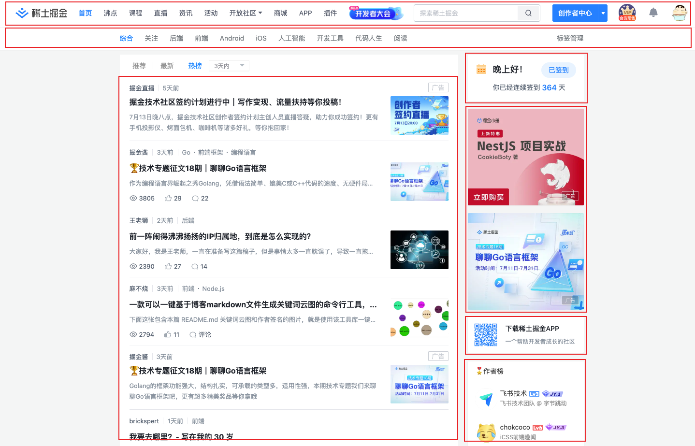The height and width of the screenshot is (446, 695).
Task: Click the Node.js tag on markdown article
Action: tap(213, 288)
